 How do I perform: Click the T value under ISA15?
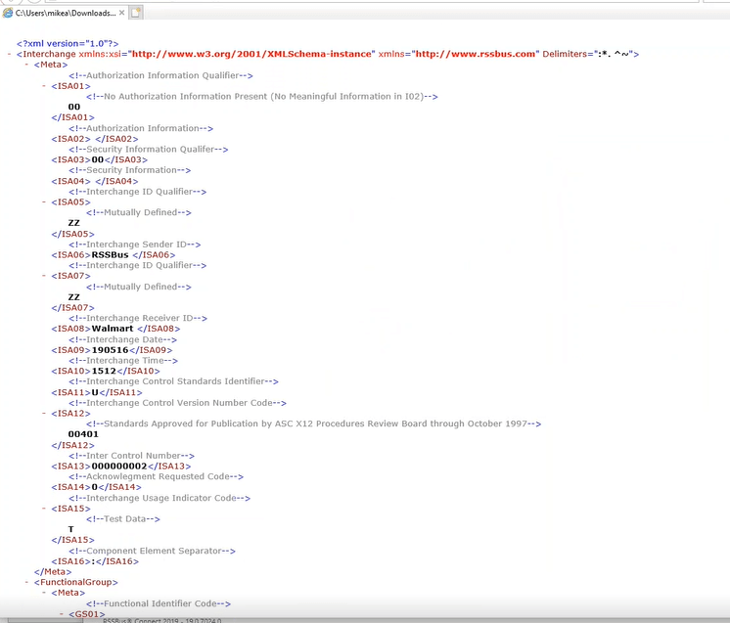(x=70, y=529)
